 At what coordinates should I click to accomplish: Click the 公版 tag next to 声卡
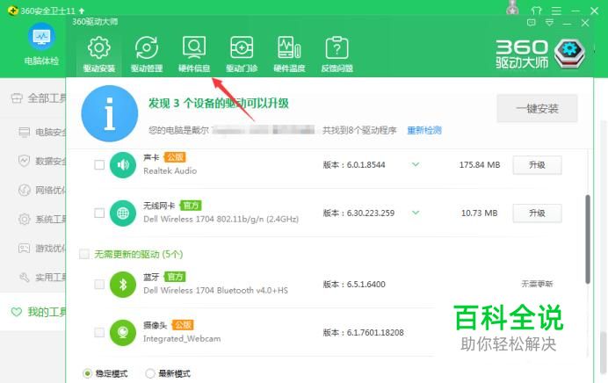click(x=175, y=157)
